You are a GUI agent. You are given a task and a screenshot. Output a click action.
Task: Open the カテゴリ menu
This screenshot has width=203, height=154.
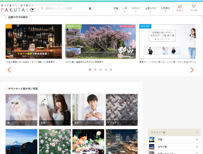click(136, 8)
